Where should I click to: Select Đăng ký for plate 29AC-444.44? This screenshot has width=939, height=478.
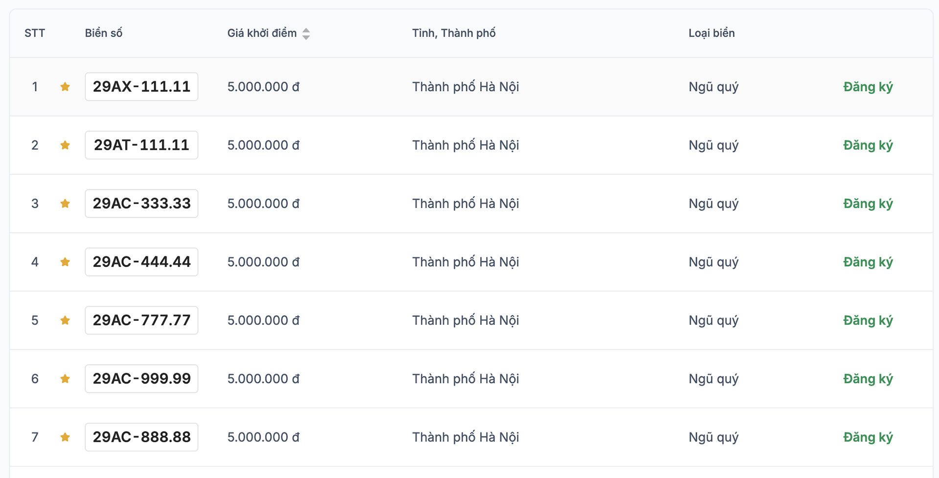point(868,262)
